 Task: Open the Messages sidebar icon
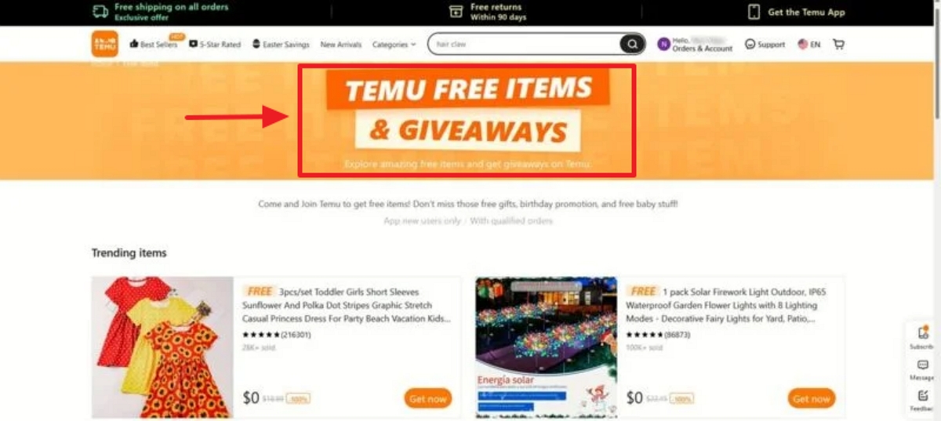(x=922, y=365)
